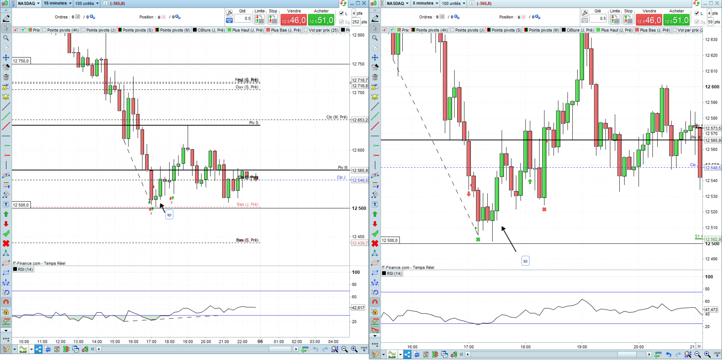
Task: Open the NASDAQ instrument dropdown in left chart
Action: (x=29, y=3)
